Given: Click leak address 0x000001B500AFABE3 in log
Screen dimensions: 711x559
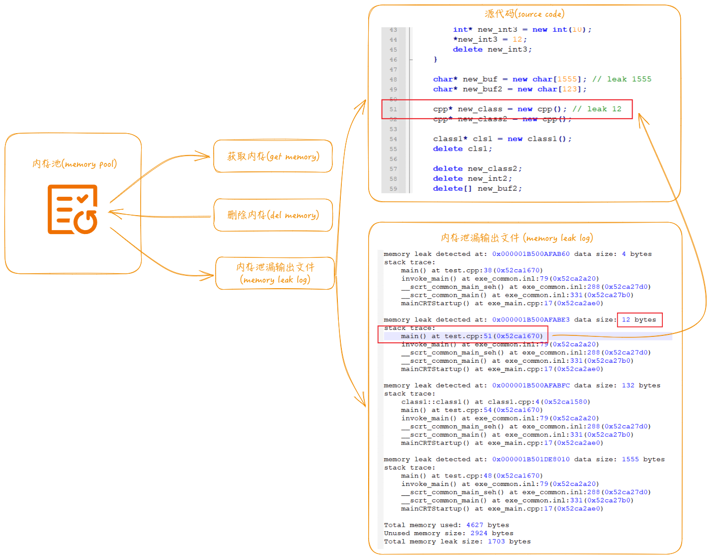Looking at the screenshot, I should pos(531,320).
